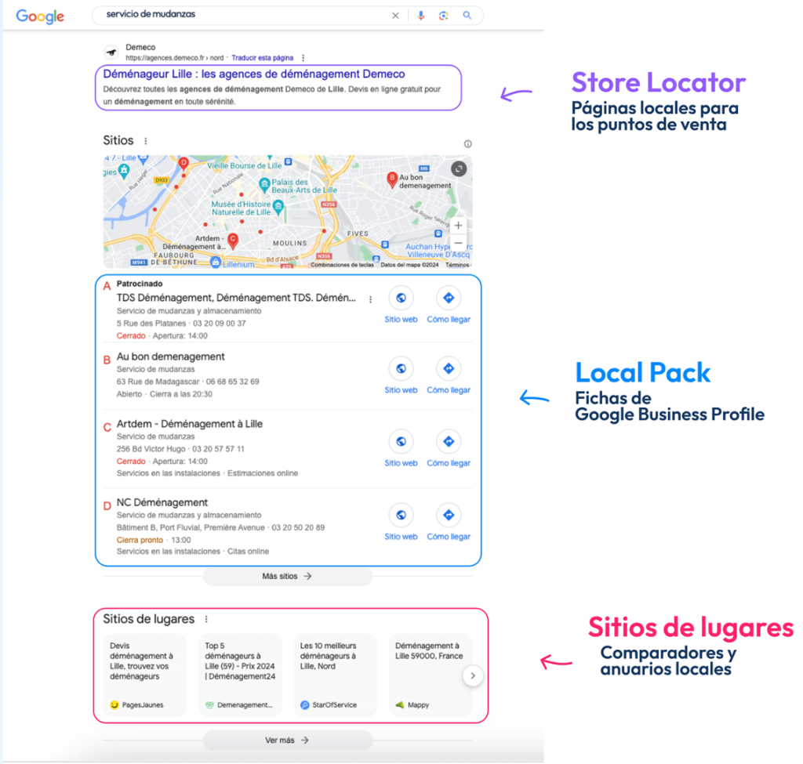
Task: Click Vieille Bourse de Lille map label
Action: click(x=245, y=166)
